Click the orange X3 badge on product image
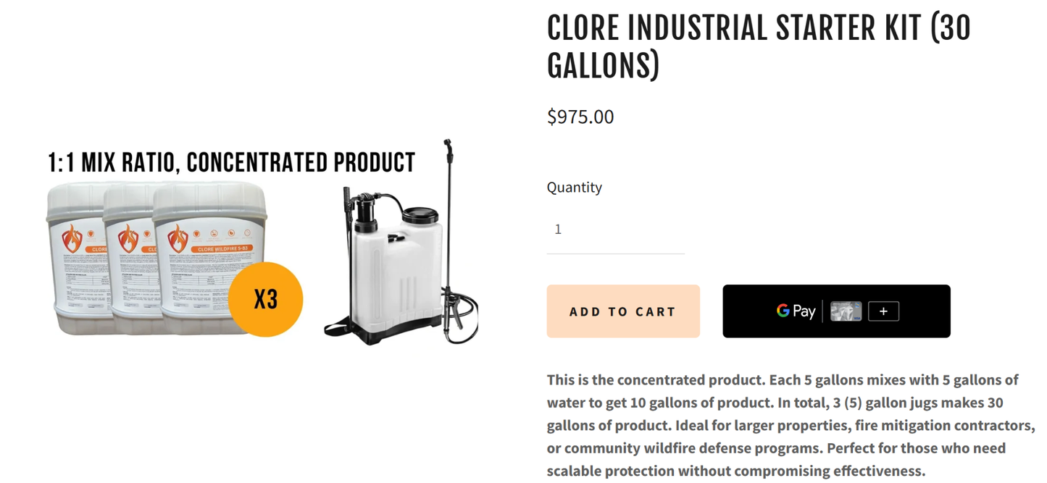 point(266,298)
